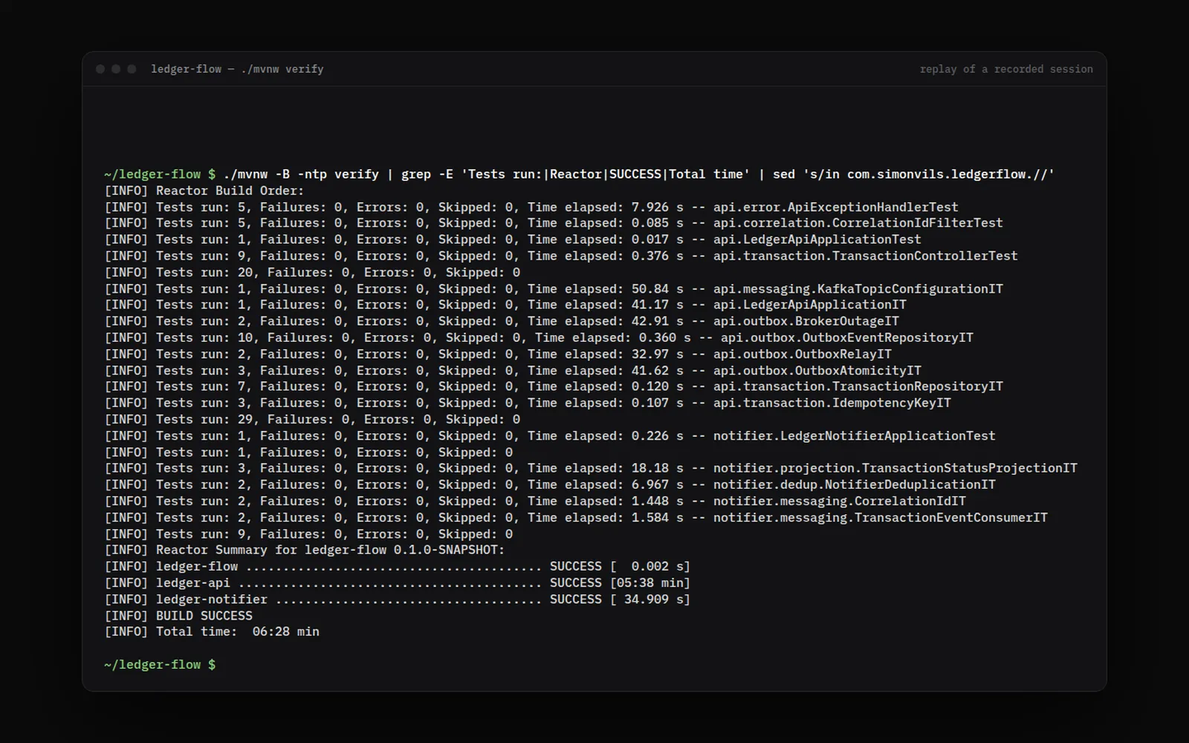This screenshot has width=1189, height=743.
Task: Click the rightmost gray window dot (zoom)
Action: [132, 69]
